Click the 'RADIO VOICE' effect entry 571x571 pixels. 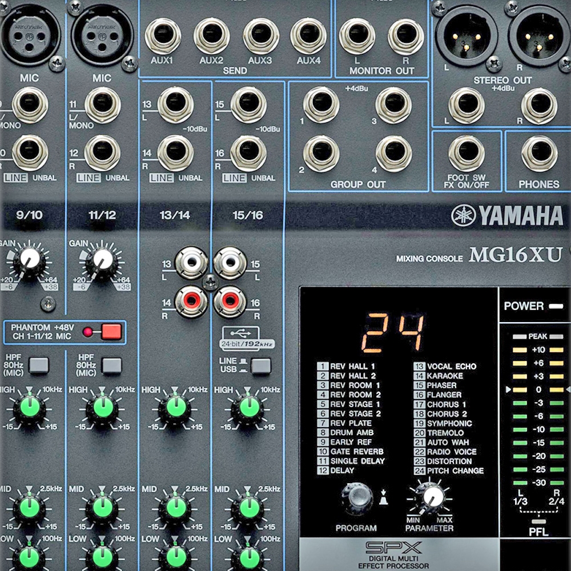[445, 452]
